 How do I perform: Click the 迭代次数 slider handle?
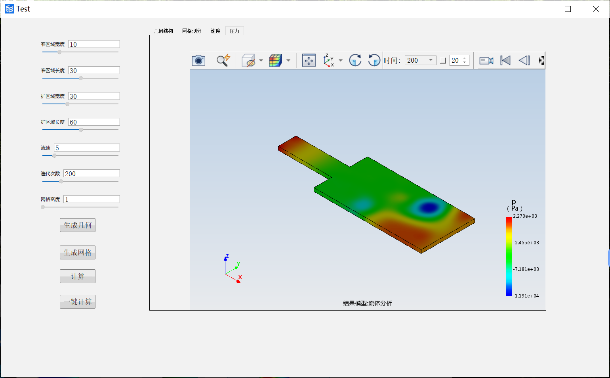61,181
